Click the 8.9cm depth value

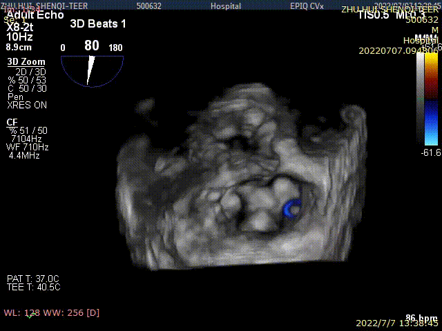tap(19, 48)
